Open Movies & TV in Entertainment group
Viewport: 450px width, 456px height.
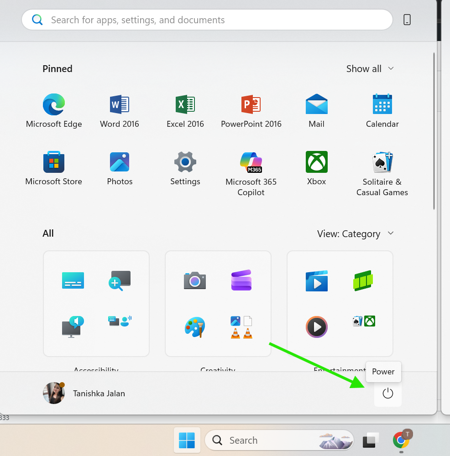(317, 280)
